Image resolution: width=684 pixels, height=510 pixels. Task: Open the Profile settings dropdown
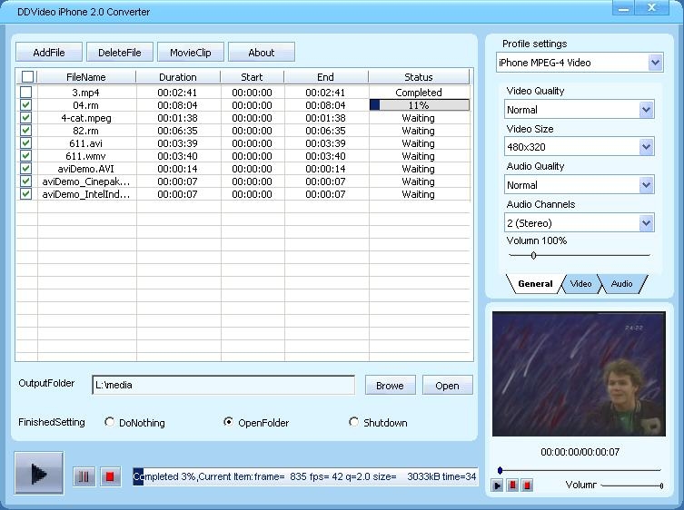point(655,63)
